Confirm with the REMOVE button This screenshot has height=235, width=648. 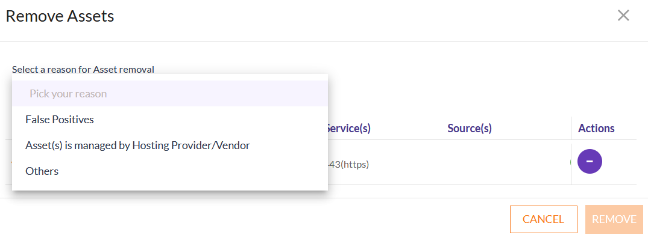tap(614, 219)
